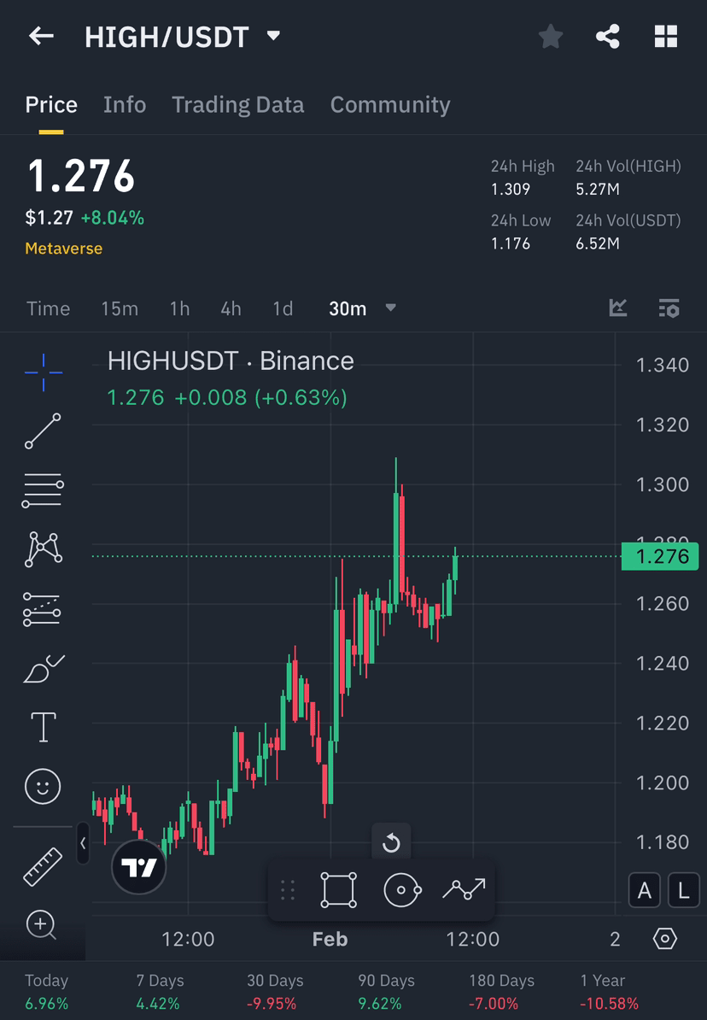Open the 30m interval dropdown
The height and width of the screenshot is (1020, 707).
click(x=362, y=308)
